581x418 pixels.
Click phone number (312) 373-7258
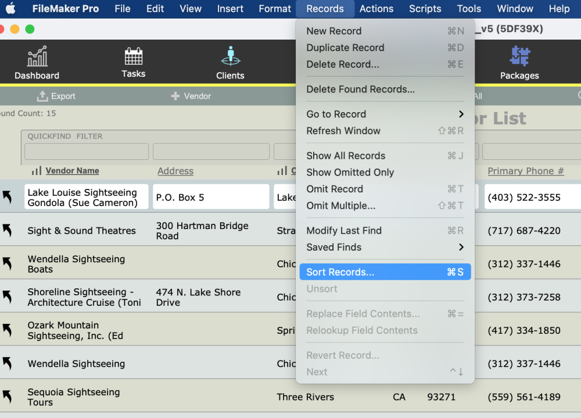524,297
